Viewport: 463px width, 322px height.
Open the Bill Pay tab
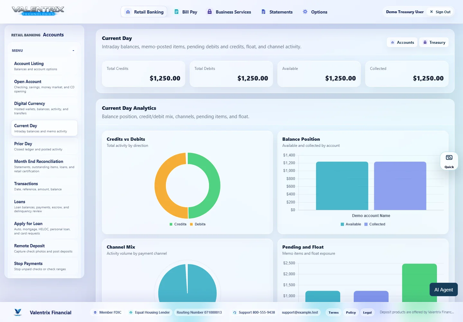186,12
